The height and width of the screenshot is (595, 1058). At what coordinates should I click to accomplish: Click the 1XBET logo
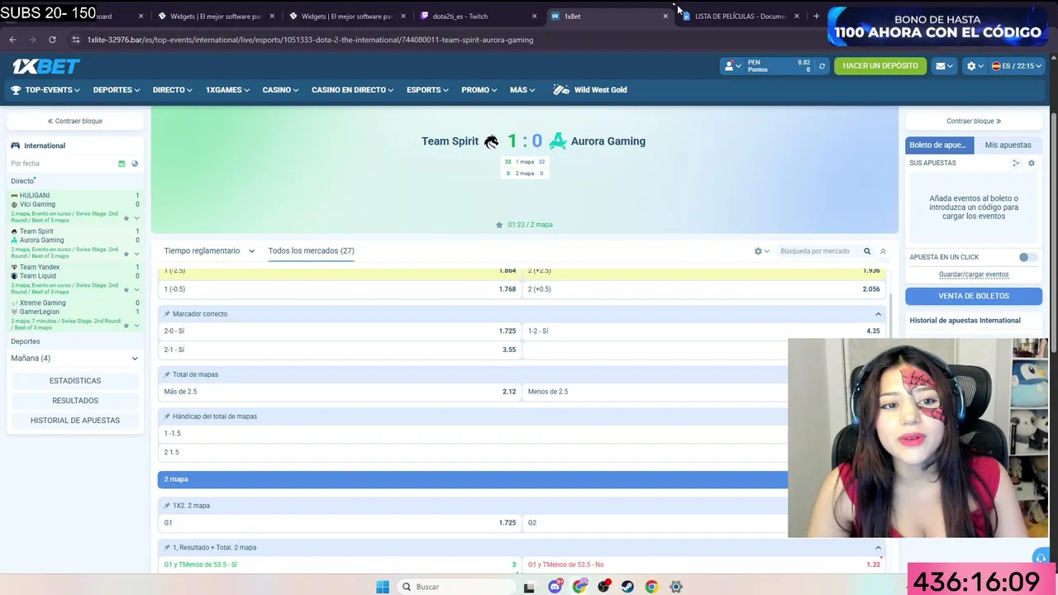(45, 66)
